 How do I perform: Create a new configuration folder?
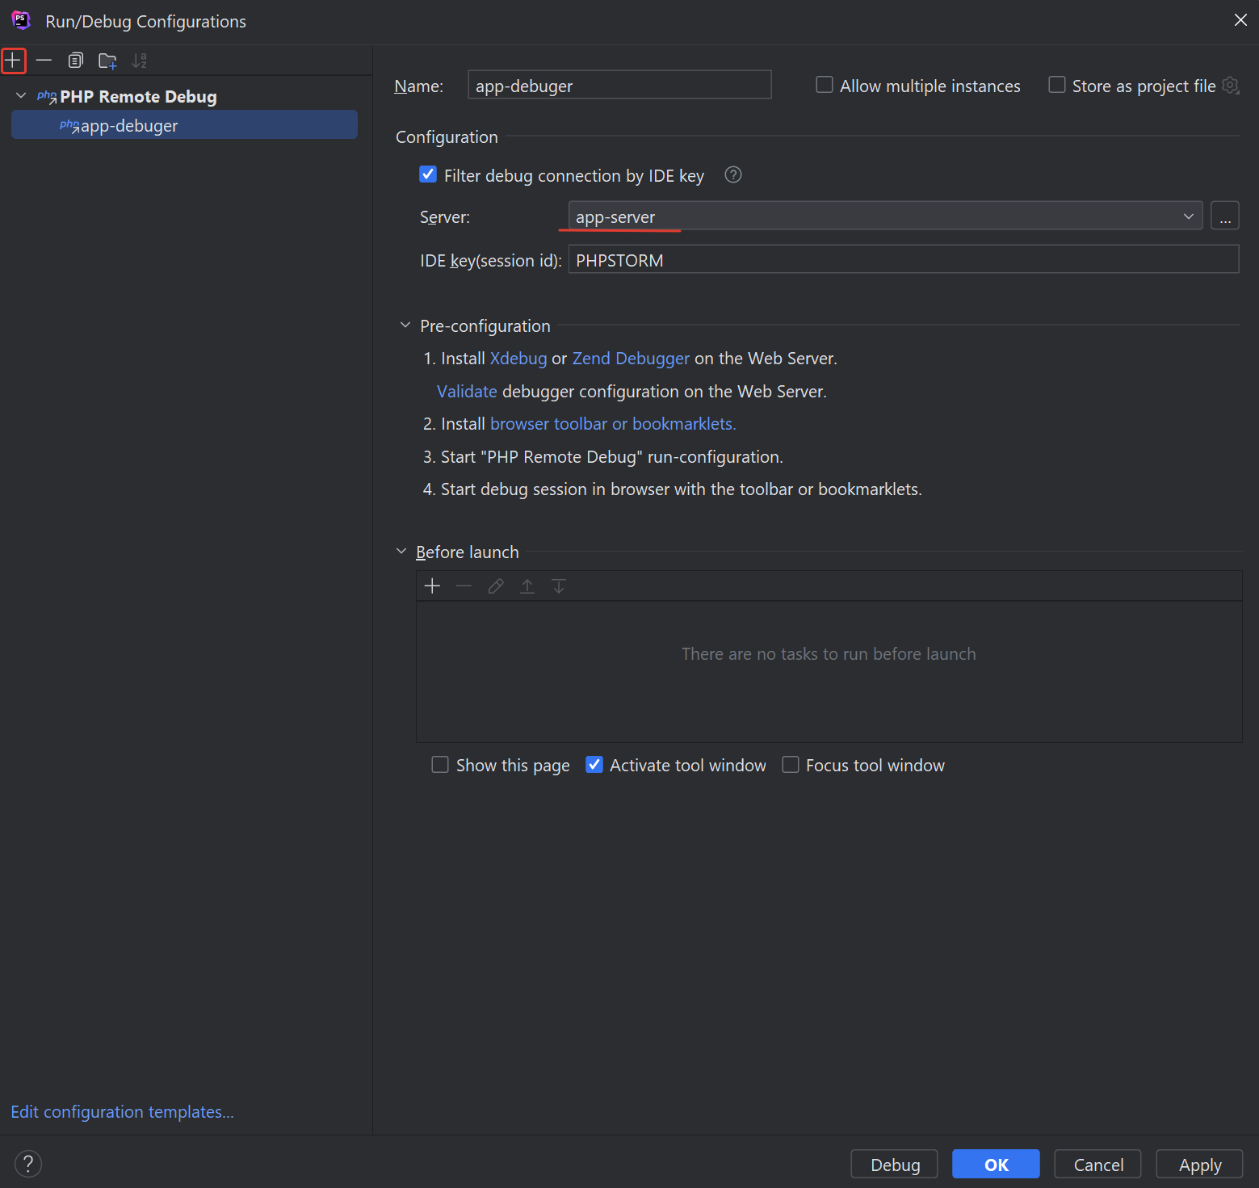click(107, 61)
